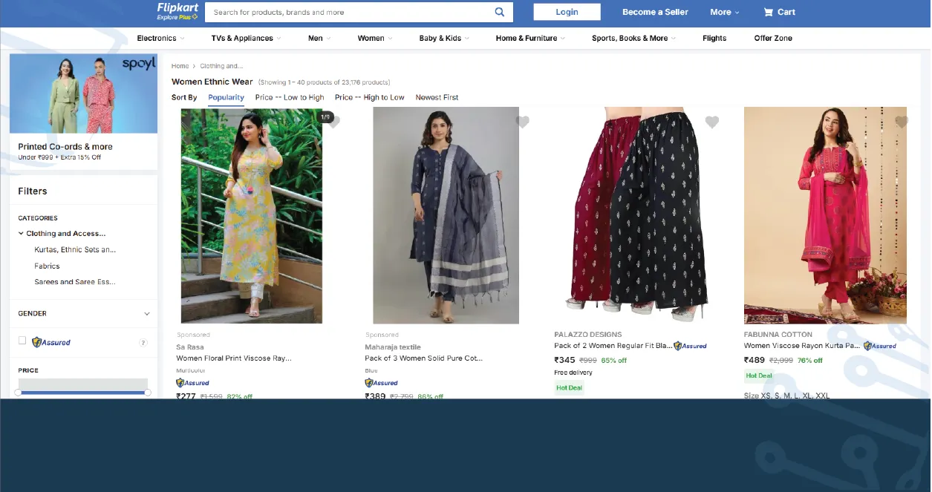Sort results by Newest First
Viewport: 932px width, 492px height.
pyautogui.click(x=437, y=96)
